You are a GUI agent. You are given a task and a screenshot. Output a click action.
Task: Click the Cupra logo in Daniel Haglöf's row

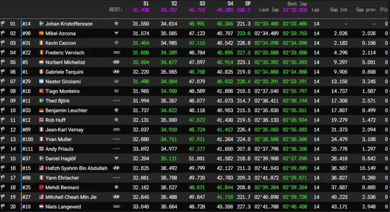[116, 158]
